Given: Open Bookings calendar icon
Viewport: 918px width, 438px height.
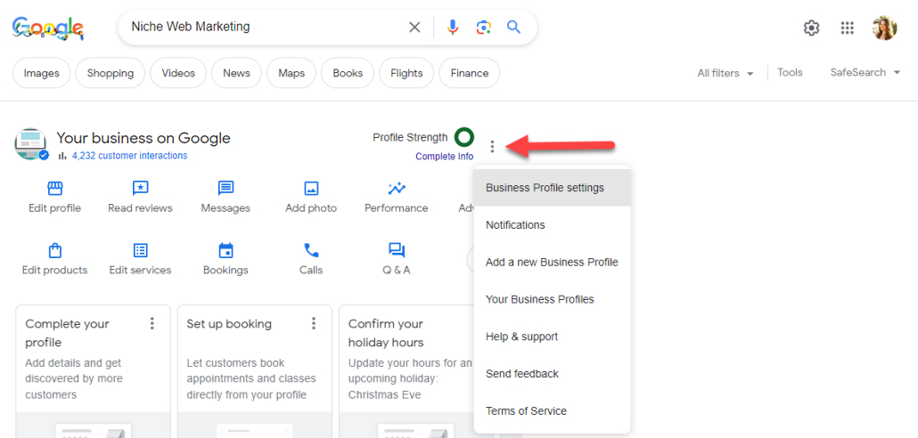Looking at the screenshot, I should [225, 251].
